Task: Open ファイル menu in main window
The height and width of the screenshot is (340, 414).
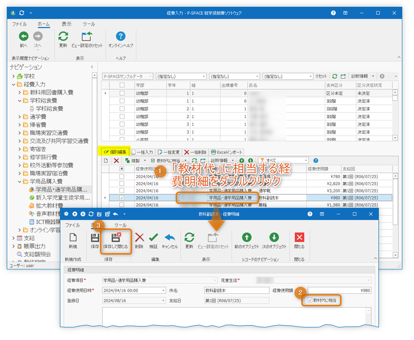Action: [19, 24]
